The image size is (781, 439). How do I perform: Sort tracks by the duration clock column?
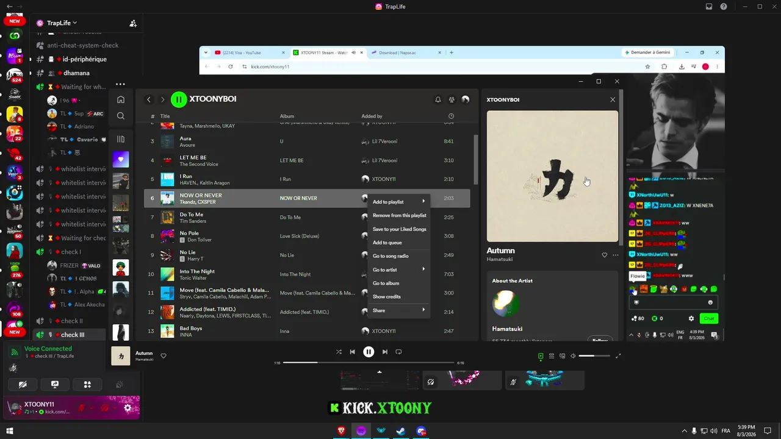[x=451, y=116]
